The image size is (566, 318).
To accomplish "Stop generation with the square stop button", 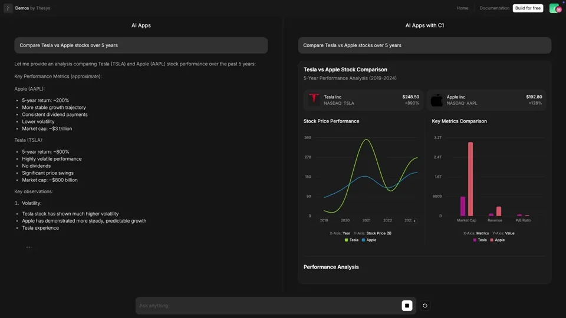I will [x=407, y=306].
